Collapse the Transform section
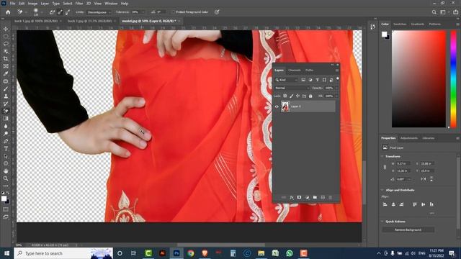Viewport: 461px width, 259px height. [x=382, y=157]
